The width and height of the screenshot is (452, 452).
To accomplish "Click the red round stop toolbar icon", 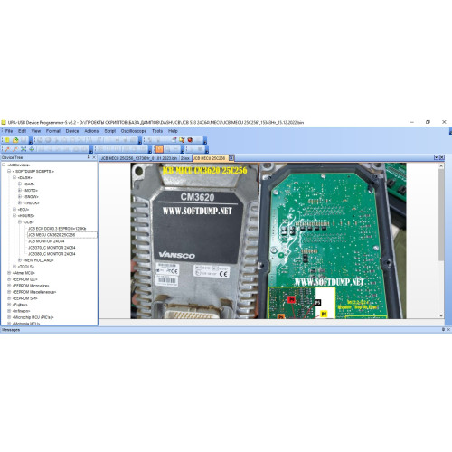I will 190,140.
